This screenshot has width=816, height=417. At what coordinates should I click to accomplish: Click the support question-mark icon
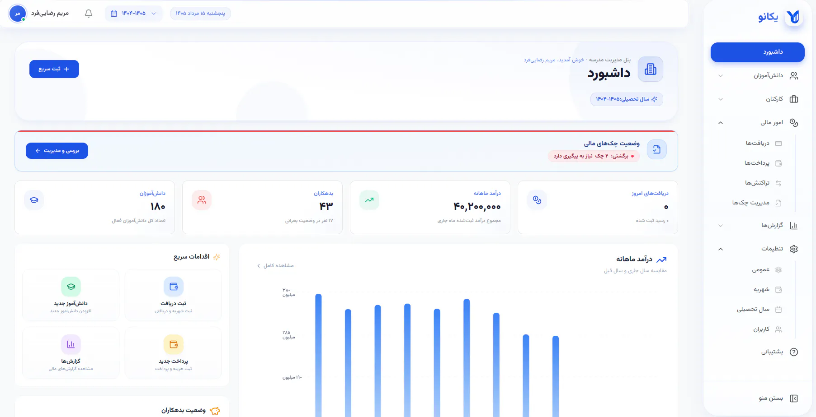pyautogui.click(x=794, y=352)
